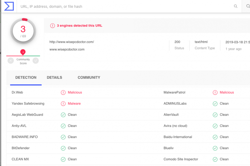This screenshot has height=166, width=250.
Task: Click the Clean verdict for AegisLab WebGuard
Action: (72, 115)
